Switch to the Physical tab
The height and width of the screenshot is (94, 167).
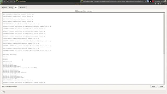pos(4,8)
